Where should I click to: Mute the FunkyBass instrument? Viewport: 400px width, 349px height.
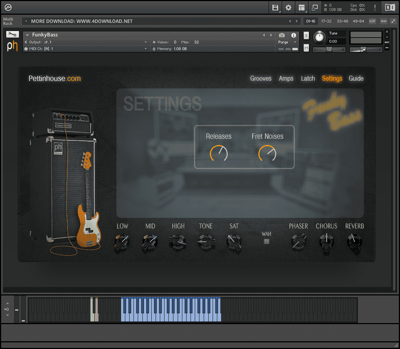coord(306,48)
